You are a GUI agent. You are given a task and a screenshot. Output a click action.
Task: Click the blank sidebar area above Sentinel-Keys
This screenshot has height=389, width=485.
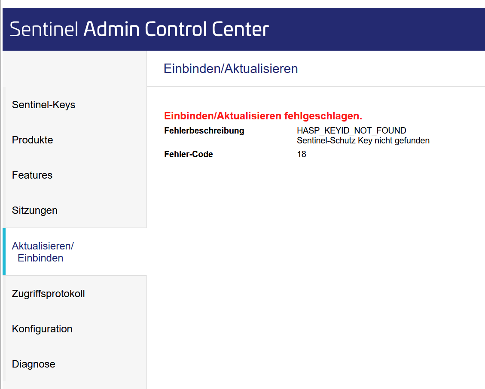click(x=74, y=69)
